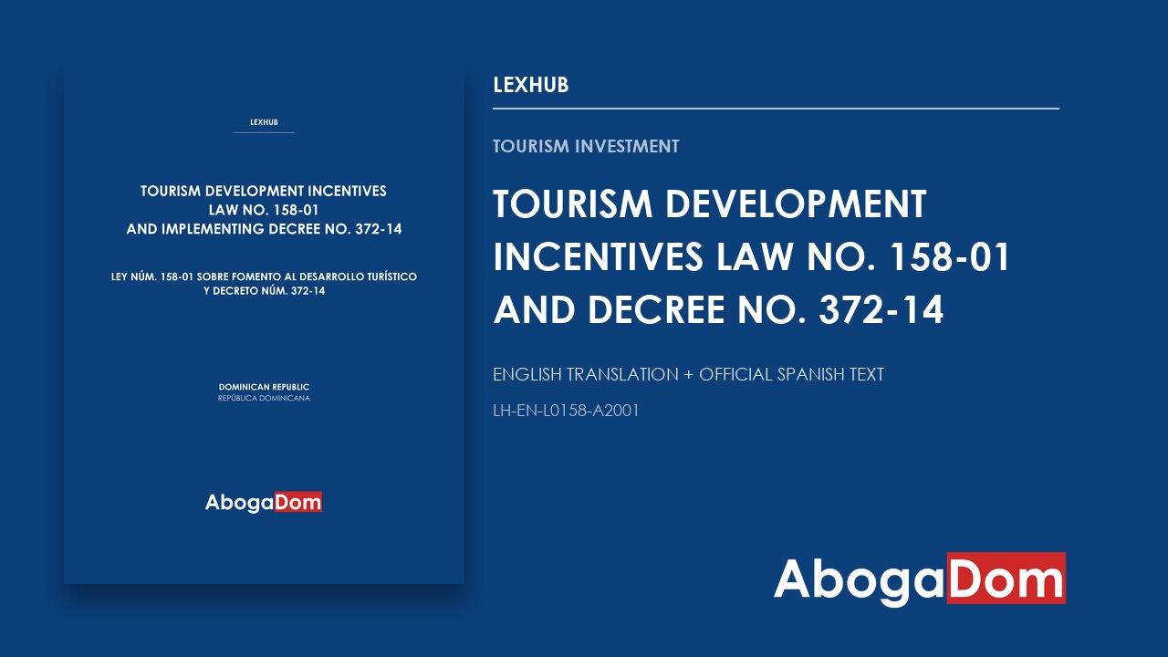Click the TOURISM INVESTMENT category label
This screenshot has height=657, width=1168.
pyautogui.click(x=586, y=146)
